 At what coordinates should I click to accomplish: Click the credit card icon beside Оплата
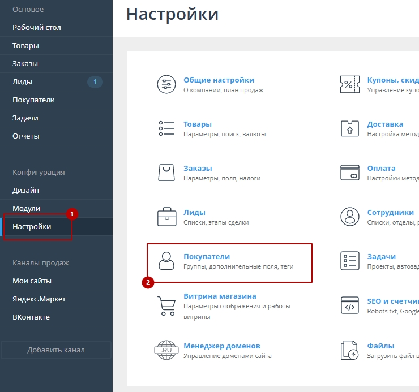click(x=349, y=173)
